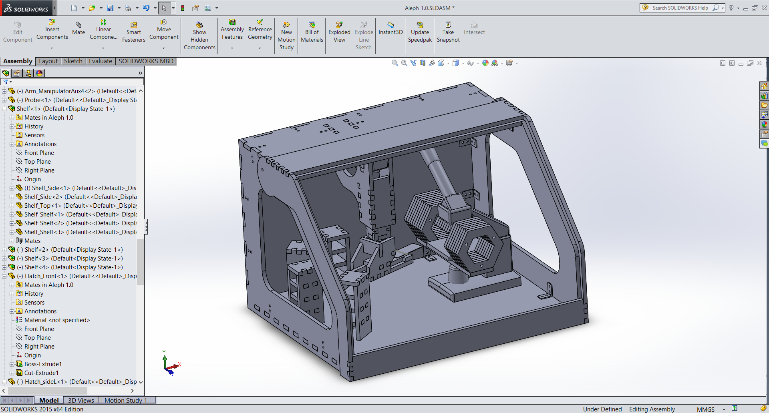Switch to the Sketch tab
Screen dimensions: 769x413
pyautogui.click(x=73, y=61)
